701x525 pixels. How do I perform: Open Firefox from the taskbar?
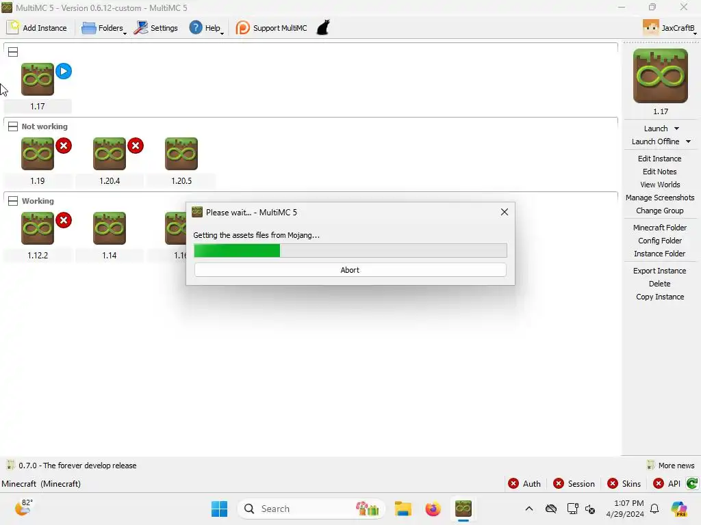pos(433,509)
